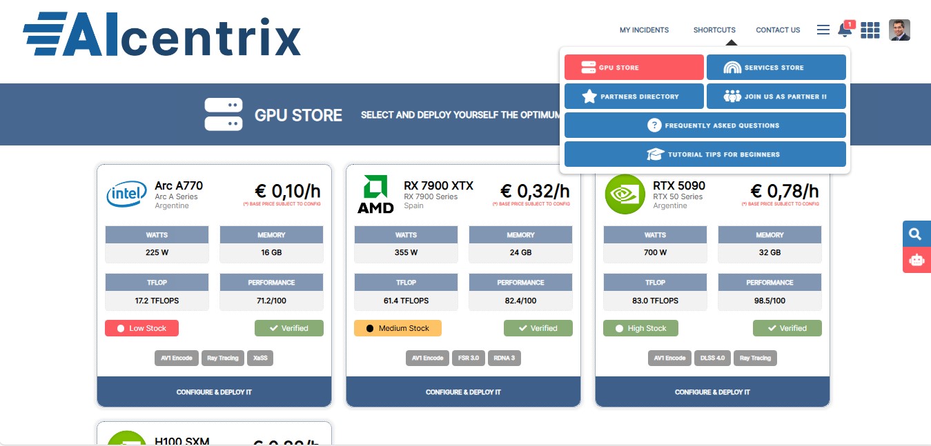
Task: Open Frequently Asked Questions
Action: pyautogui.click(x=705, y=125)
